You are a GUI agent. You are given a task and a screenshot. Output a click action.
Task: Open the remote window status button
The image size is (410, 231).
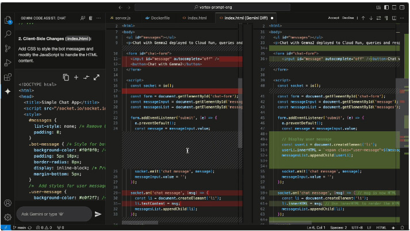(x=6, y=228)
